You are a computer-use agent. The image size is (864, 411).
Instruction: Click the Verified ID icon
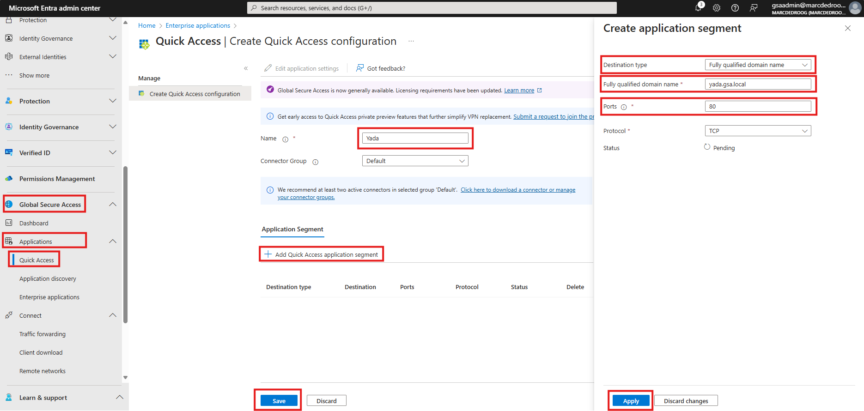click(x=9, y=152)
